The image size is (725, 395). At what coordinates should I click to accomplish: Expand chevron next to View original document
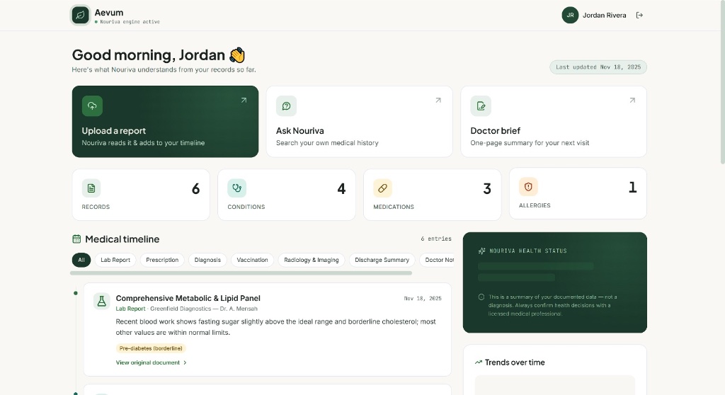click(185, 362)
